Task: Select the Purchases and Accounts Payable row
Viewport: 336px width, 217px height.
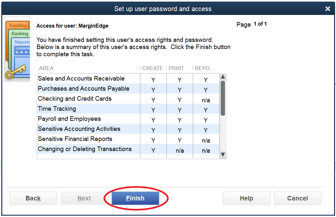Action: 84,89
